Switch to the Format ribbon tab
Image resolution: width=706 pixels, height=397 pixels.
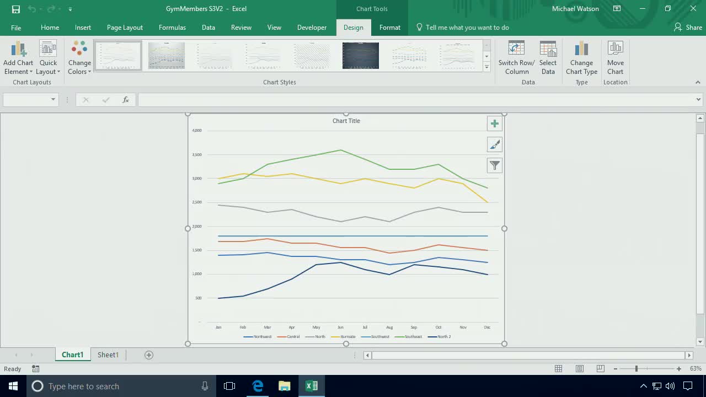[390, 27]
